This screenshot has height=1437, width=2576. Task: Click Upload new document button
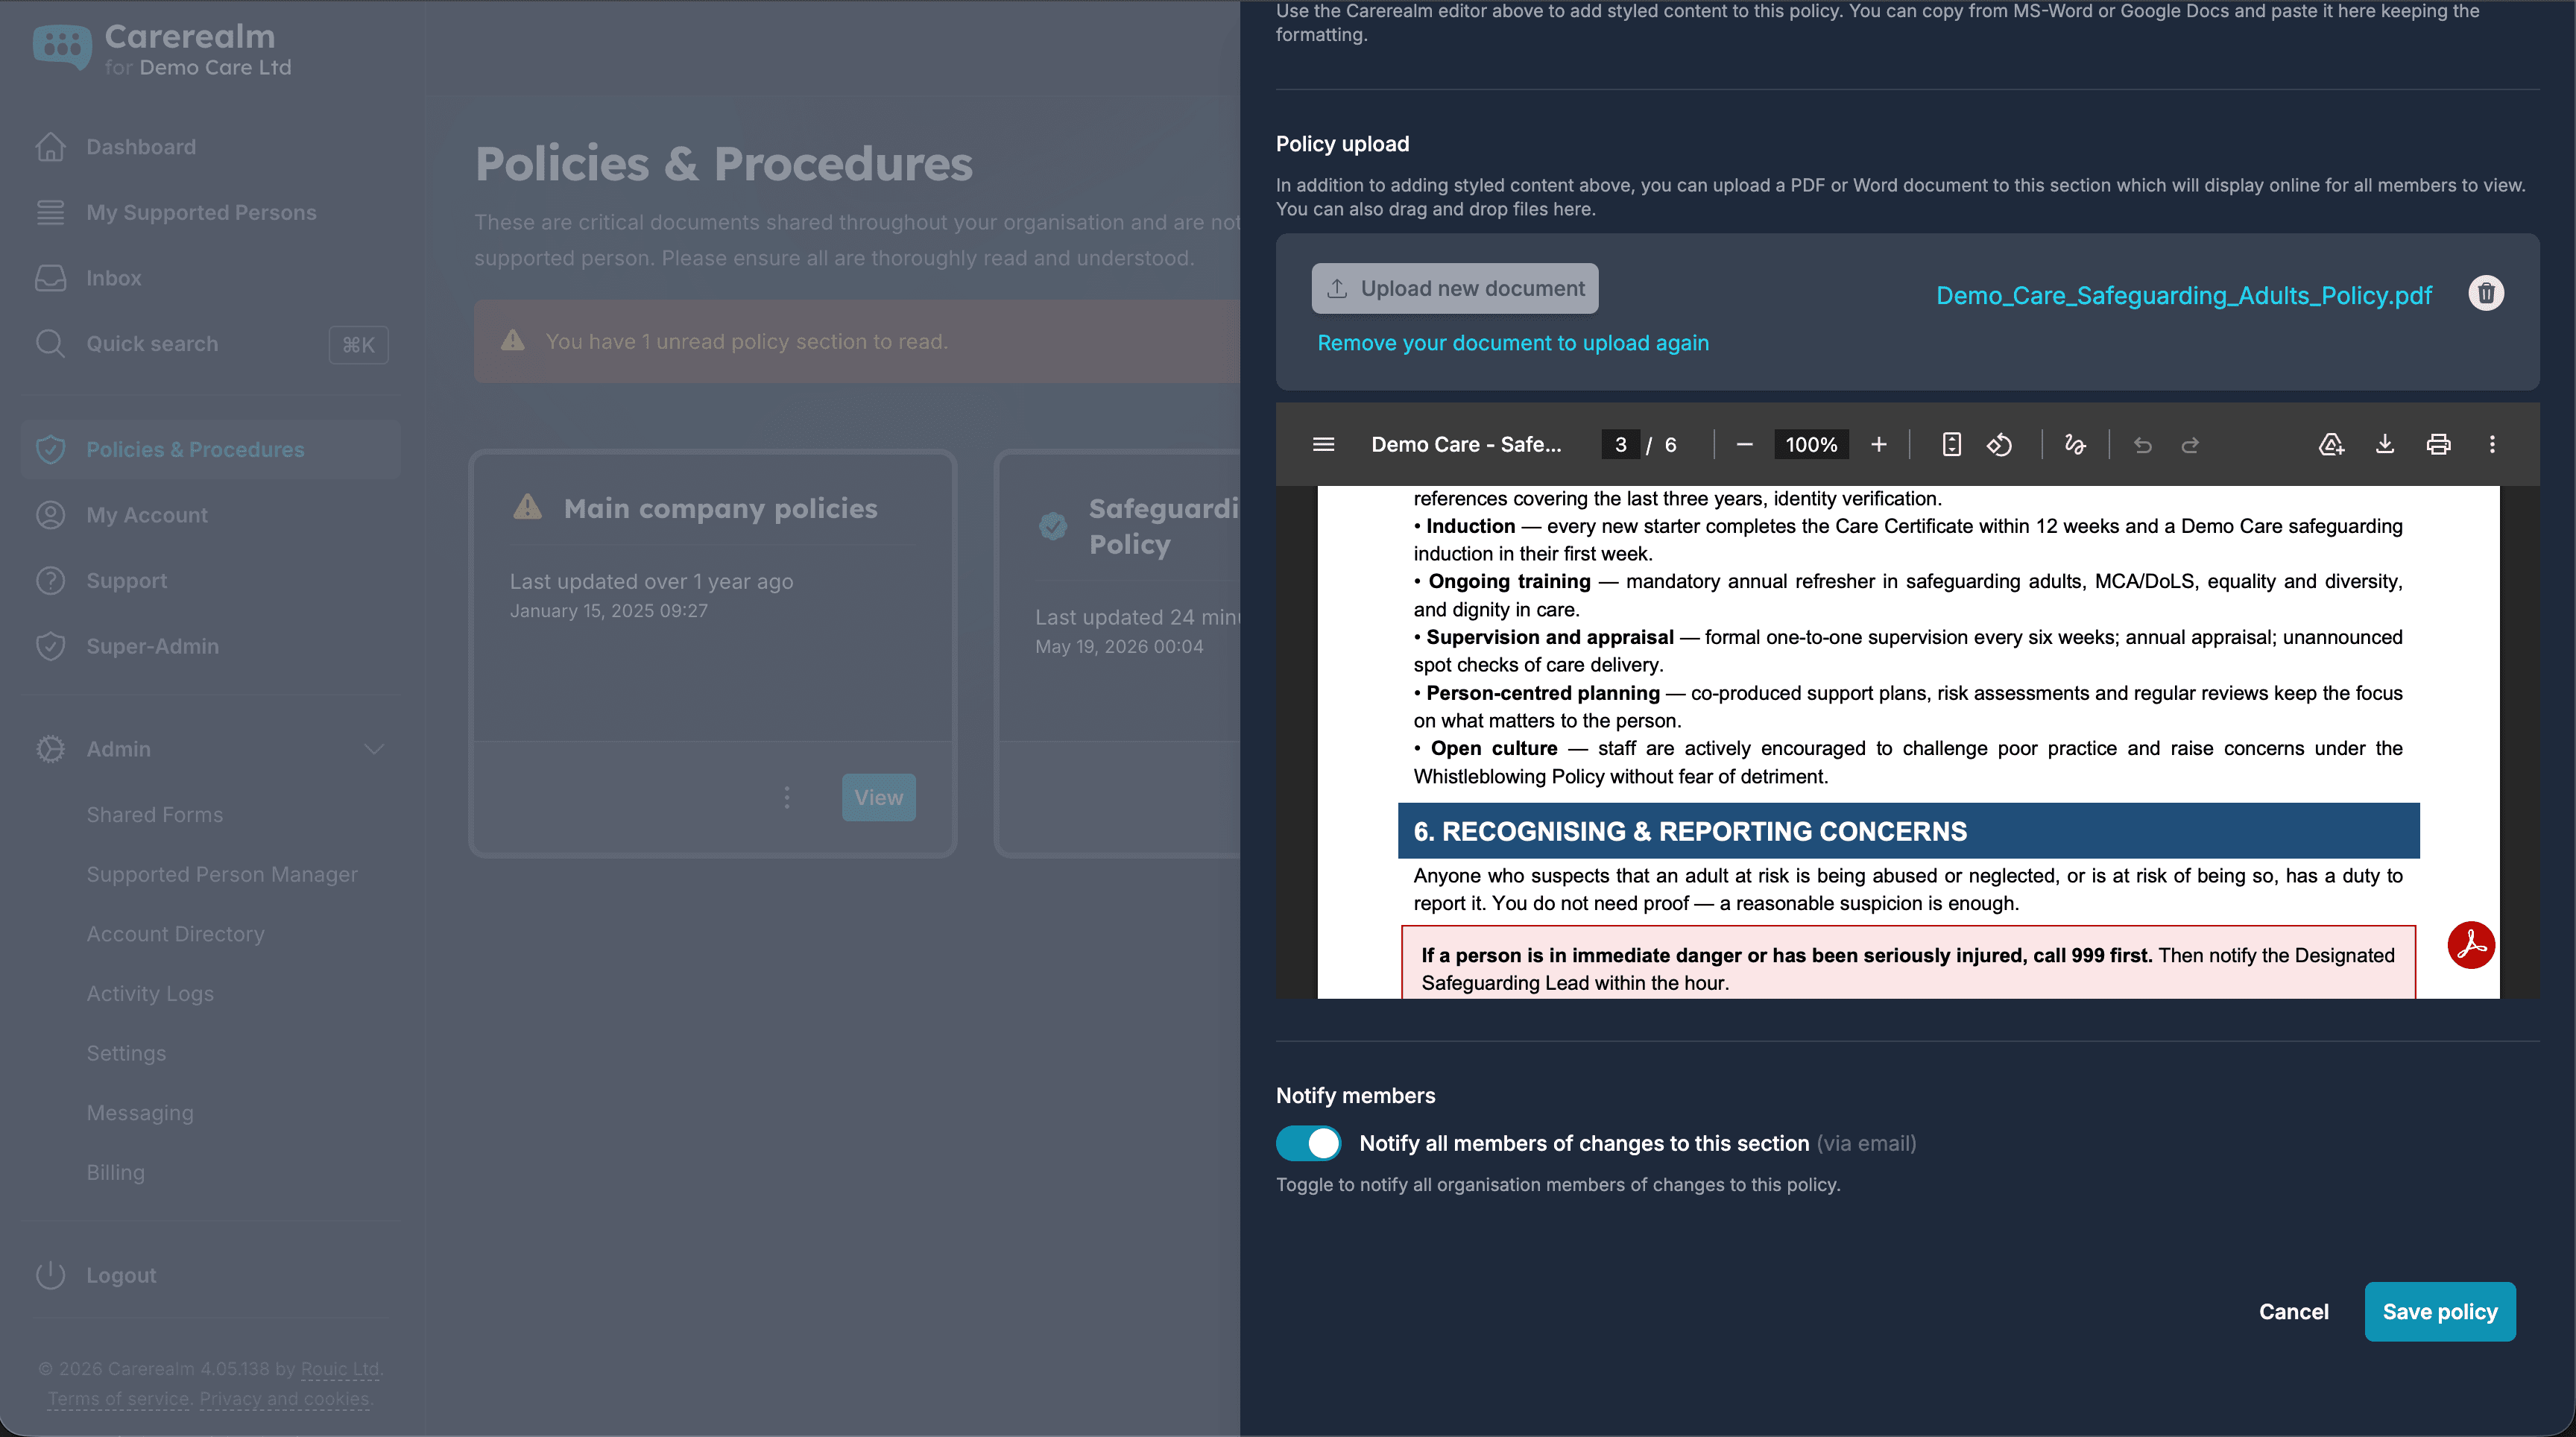[1454, 288]
